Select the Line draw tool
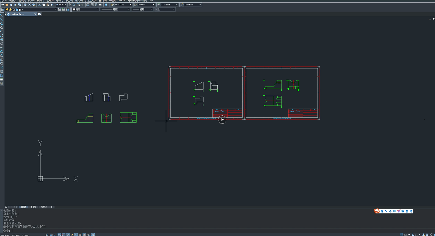Screen dimensions: 435x236 click(2, 16)
